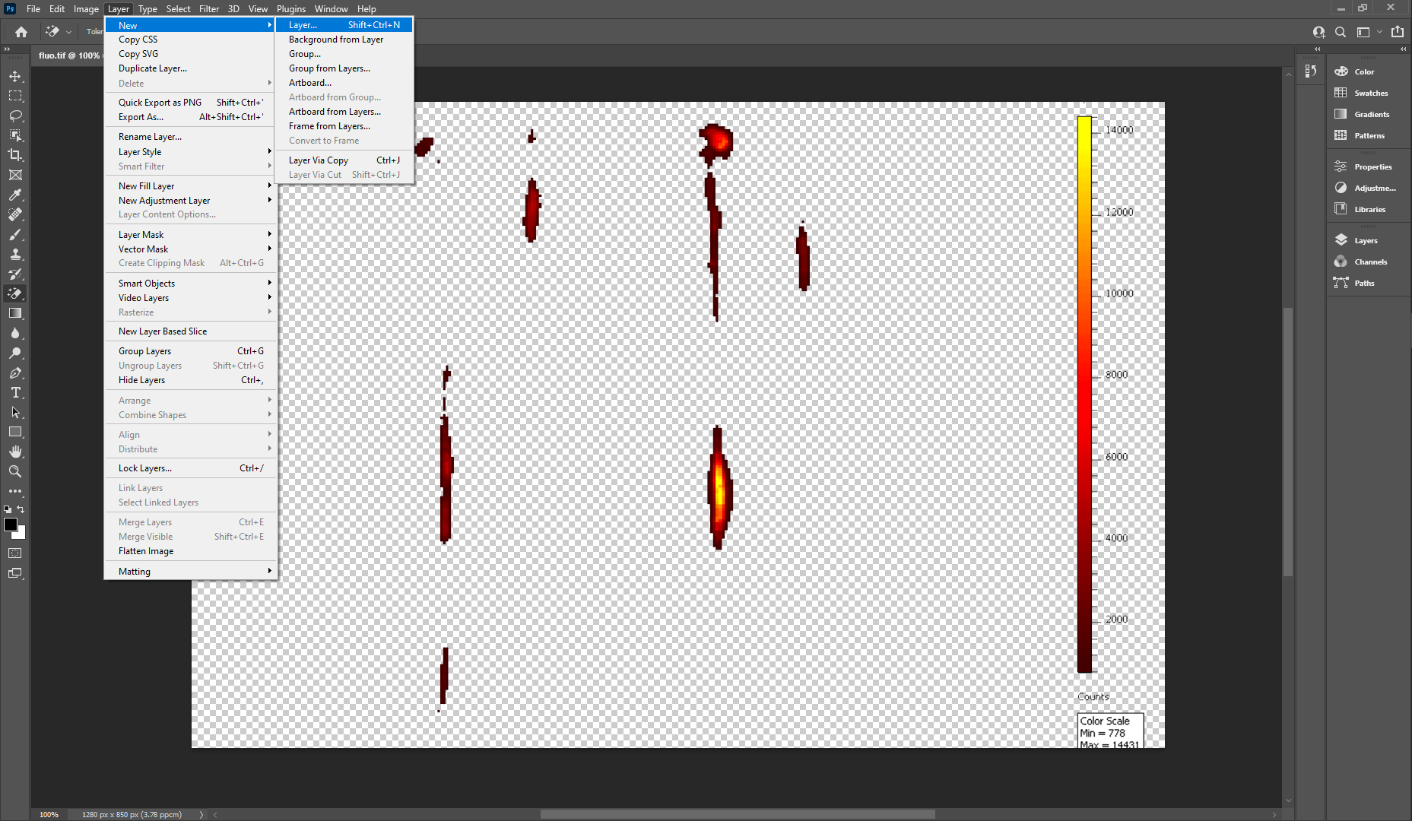The image size is (1412, 821).
Task: Click the black foreground color swatch
Action: click(10, 525)
